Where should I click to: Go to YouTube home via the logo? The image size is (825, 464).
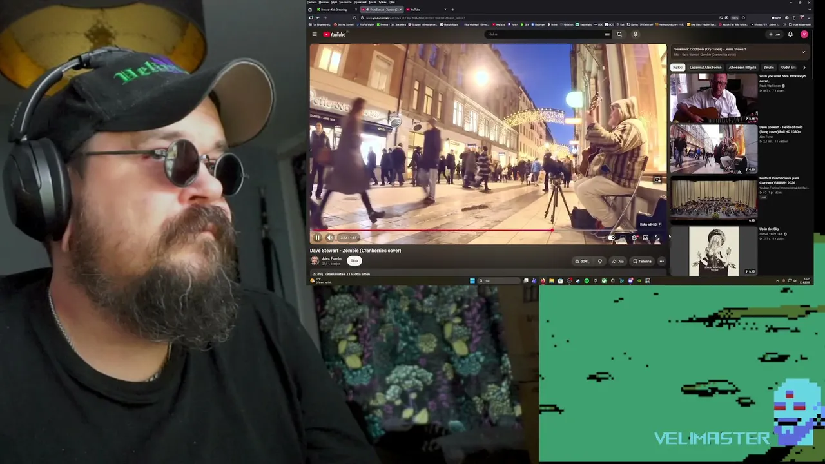pyautogui.click(x=335, y=34)
